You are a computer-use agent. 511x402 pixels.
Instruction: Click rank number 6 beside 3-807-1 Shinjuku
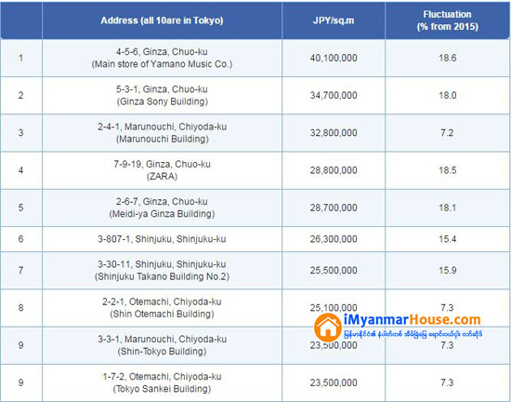(20, 239)
